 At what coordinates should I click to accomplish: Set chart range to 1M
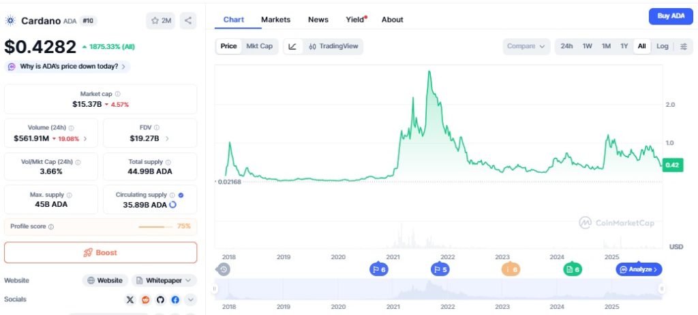point(606,46)
